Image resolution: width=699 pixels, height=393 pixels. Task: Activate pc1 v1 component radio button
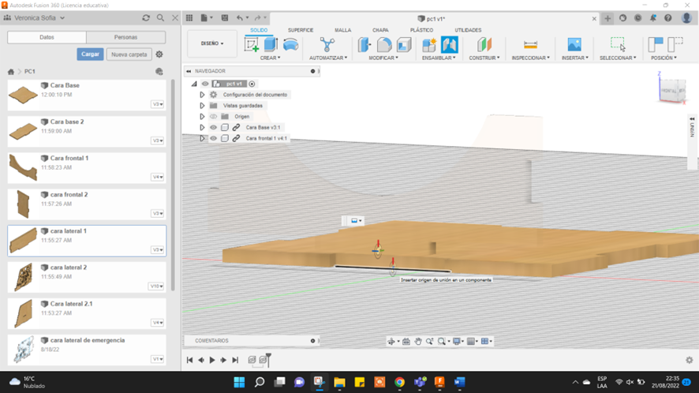pos(252,84)
